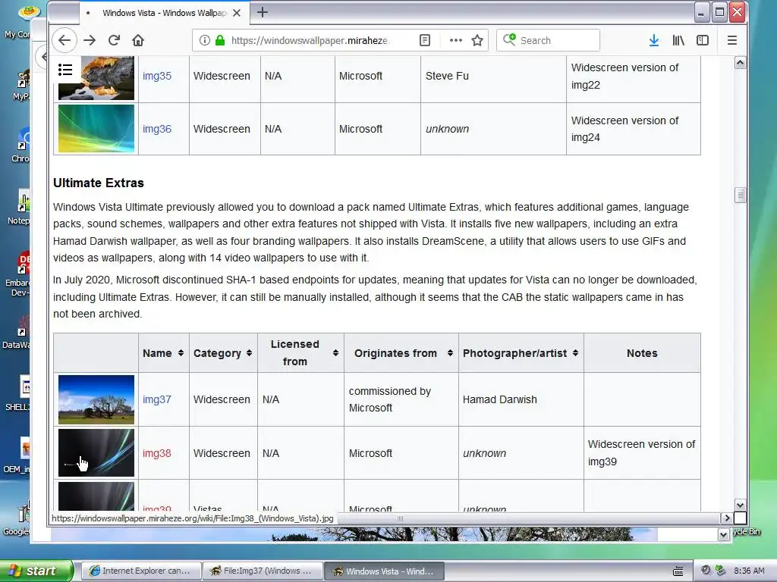777x582 pixels.
Task: Click the scroll down arrow of page
Action: click(x=741, y=505)
